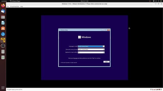The width and height of the screenshot is (163, 91).
Task: Open the power icon in top bar
Action: tap(161, 1)
